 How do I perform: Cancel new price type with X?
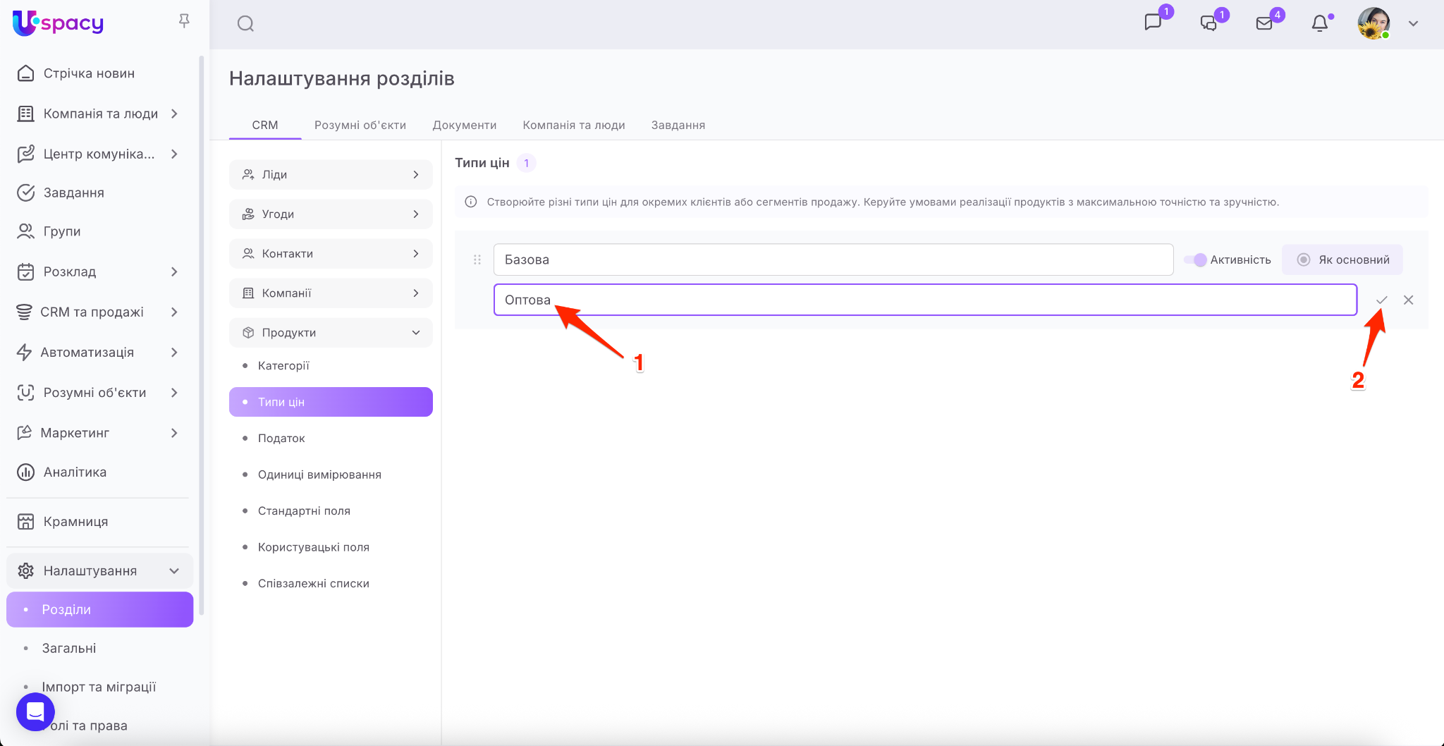coord(1408,300)
